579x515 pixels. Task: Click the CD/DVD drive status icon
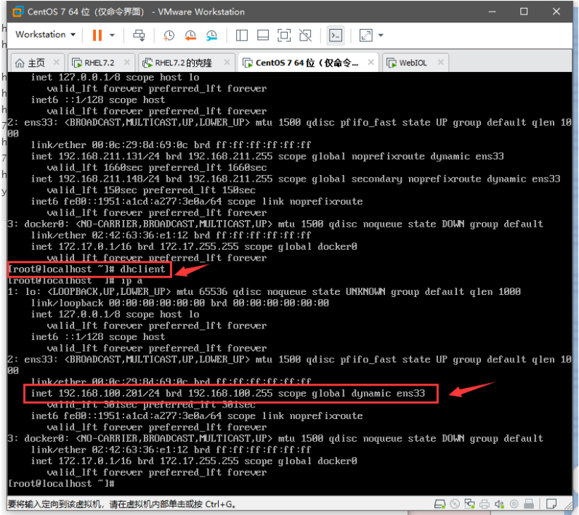coord(455,504)
